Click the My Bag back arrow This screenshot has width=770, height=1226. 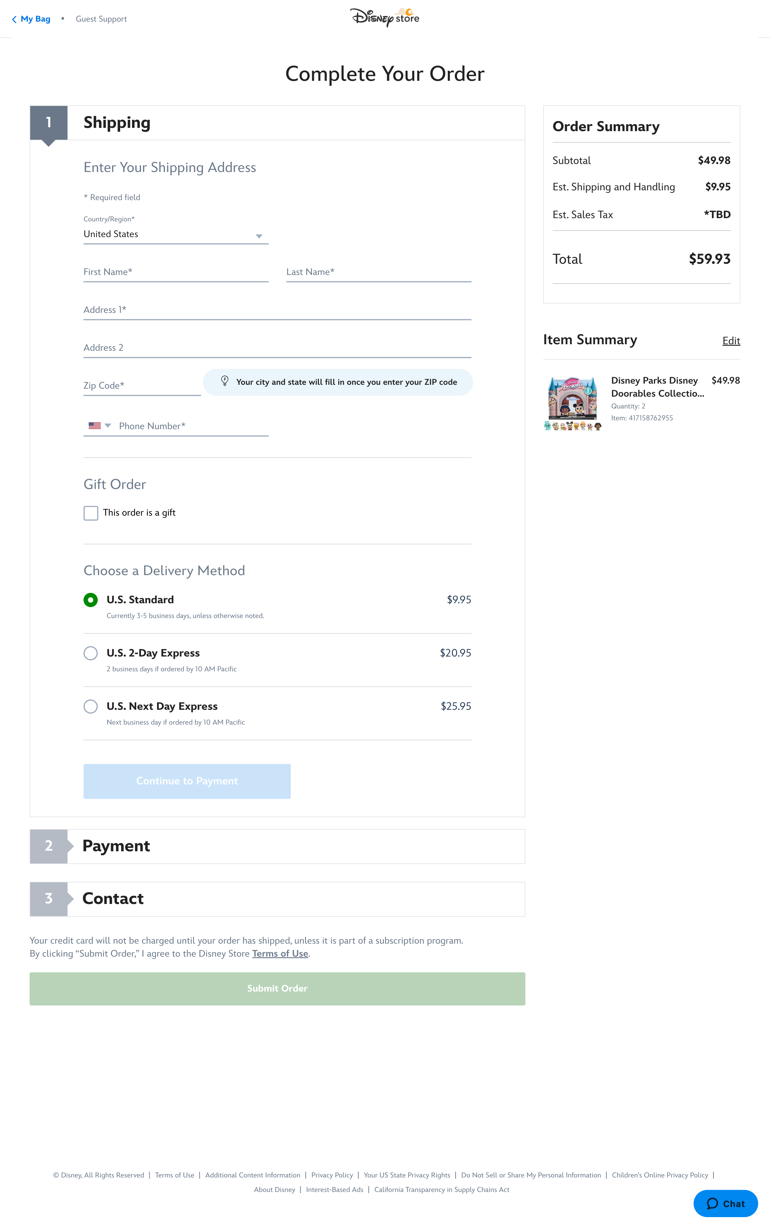[14, 19]
